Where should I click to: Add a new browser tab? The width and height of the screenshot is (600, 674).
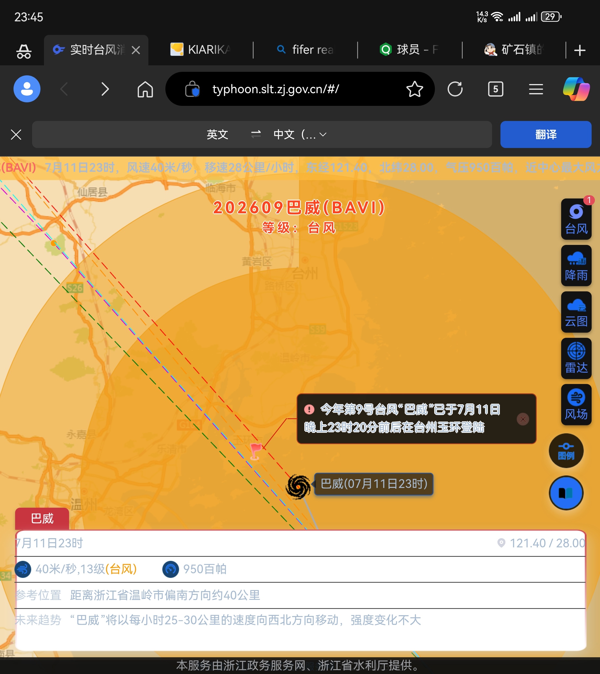point(579,50)
